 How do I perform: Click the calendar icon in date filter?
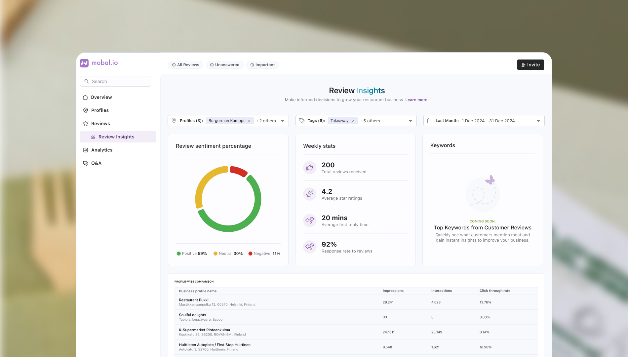430,121
